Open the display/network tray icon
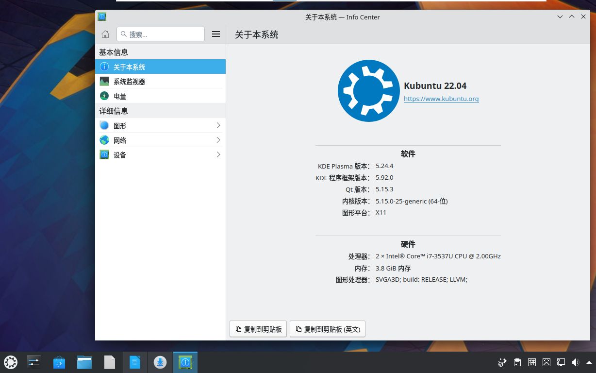 tap(561, 362)
